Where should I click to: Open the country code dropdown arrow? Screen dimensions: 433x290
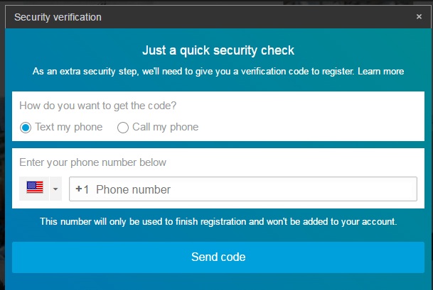pyautogui.click(x=55, y=189)
